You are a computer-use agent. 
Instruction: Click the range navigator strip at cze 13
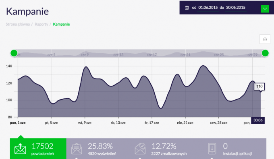118,55
